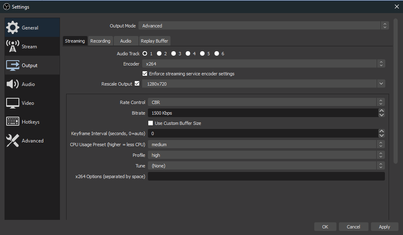403x235 pixels.
Task: Enable Use Custom Buffer Size
Action: 151,123
